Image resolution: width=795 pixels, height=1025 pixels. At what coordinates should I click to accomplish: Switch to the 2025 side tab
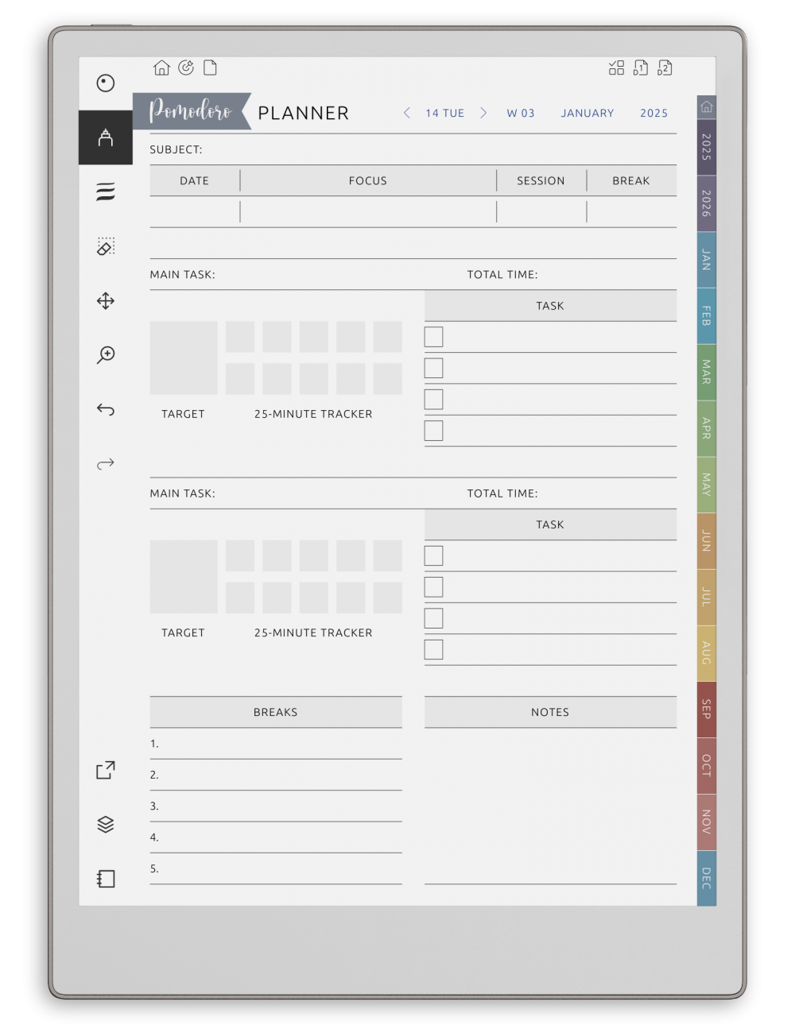click(706, 147)
